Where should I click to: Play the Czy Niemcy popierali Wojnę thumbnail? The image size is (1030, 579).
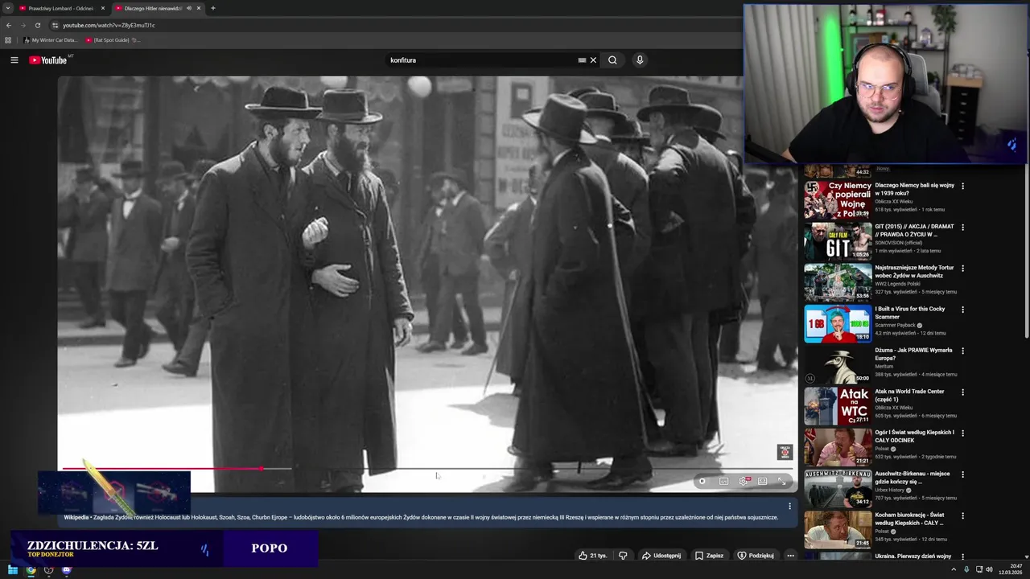tap(838, 200)
